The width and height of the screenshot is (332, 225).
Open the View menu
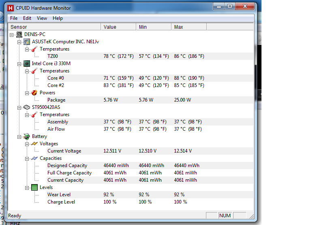(42, 18)
